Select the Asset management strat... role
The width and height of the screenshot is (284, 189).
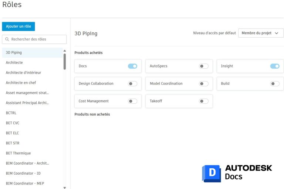(x=33, y=93)
